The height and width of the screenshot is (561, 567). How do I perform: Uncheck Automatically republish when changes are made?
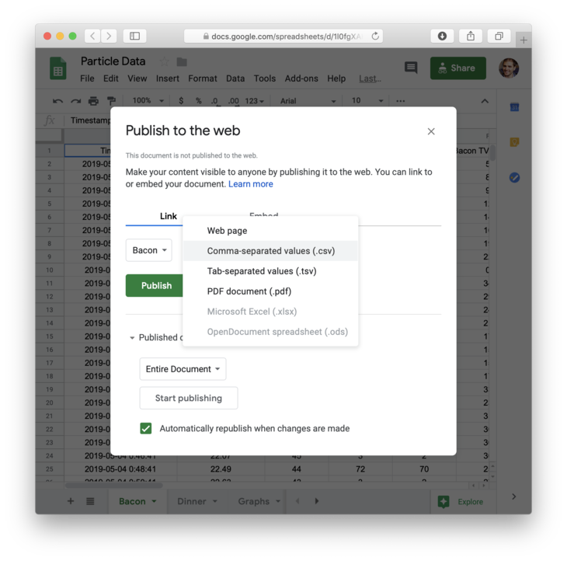(146, 428)
